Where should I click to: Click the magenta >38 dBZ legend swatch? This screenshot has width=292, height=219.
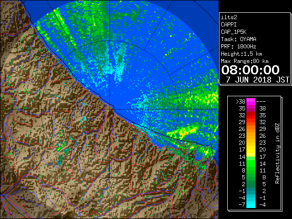251,101
